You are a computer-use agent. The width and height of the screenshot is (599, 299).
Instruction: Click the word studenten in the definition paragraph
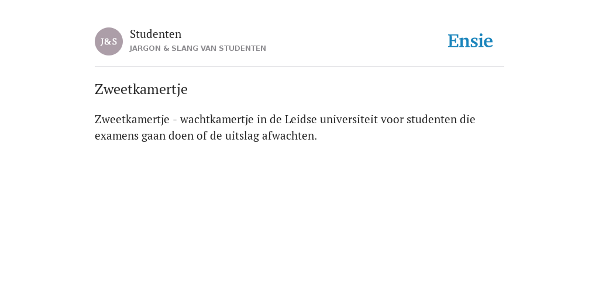[x=432, y=119]
